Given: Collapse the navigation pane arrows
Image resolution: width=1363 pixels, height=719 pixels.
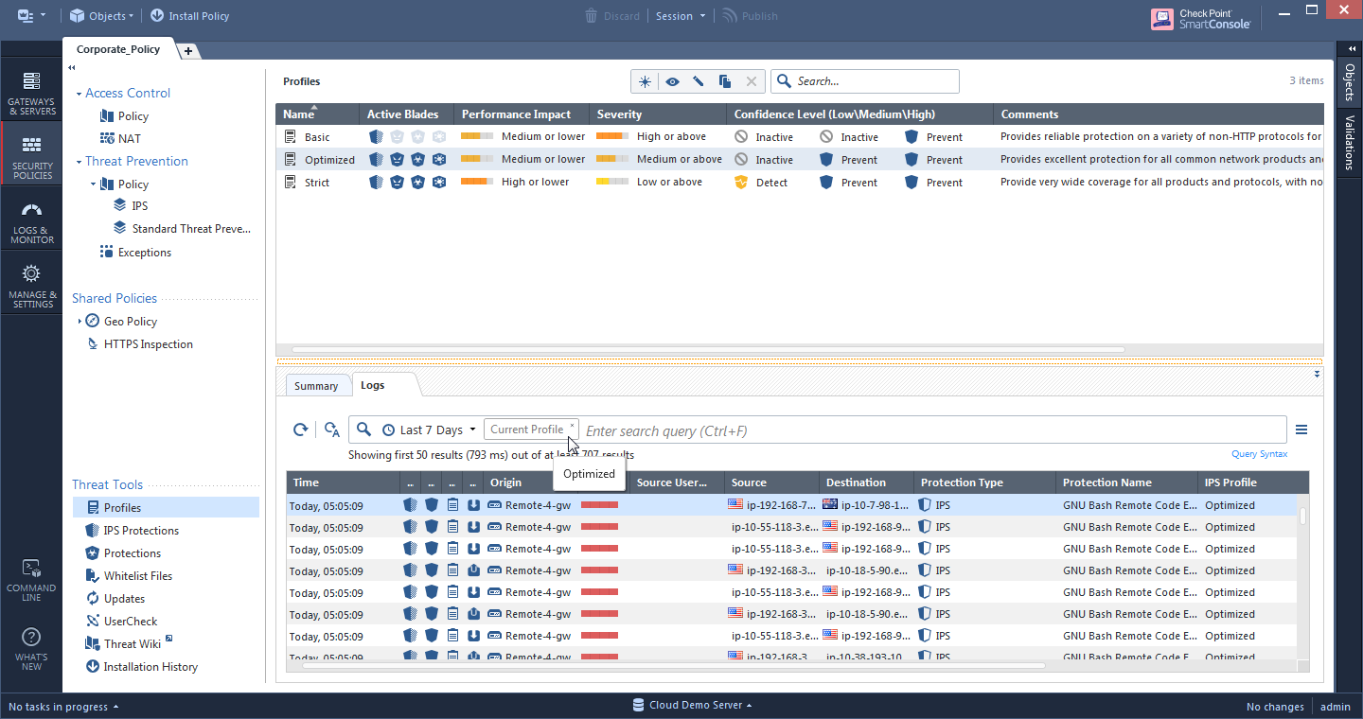Looking at the screenshot, I should click(x=72, y=68).
